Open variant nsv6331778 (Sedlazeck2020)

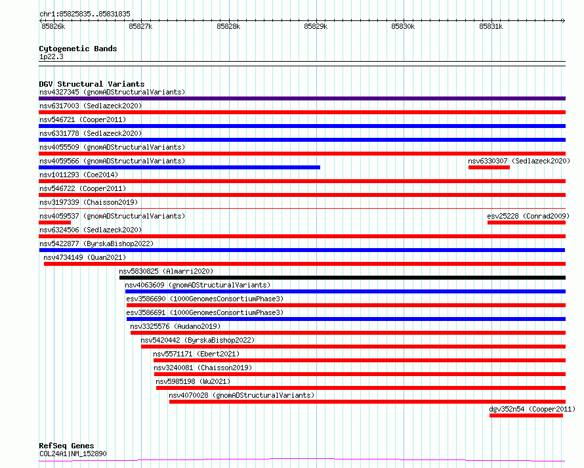[91, 133]
